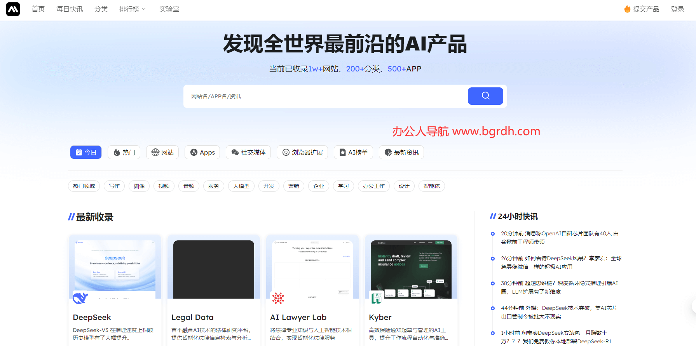This screenshot has width=696, height=346.
Task: Filter by 营销 tag
Action: tap(294, 186)
